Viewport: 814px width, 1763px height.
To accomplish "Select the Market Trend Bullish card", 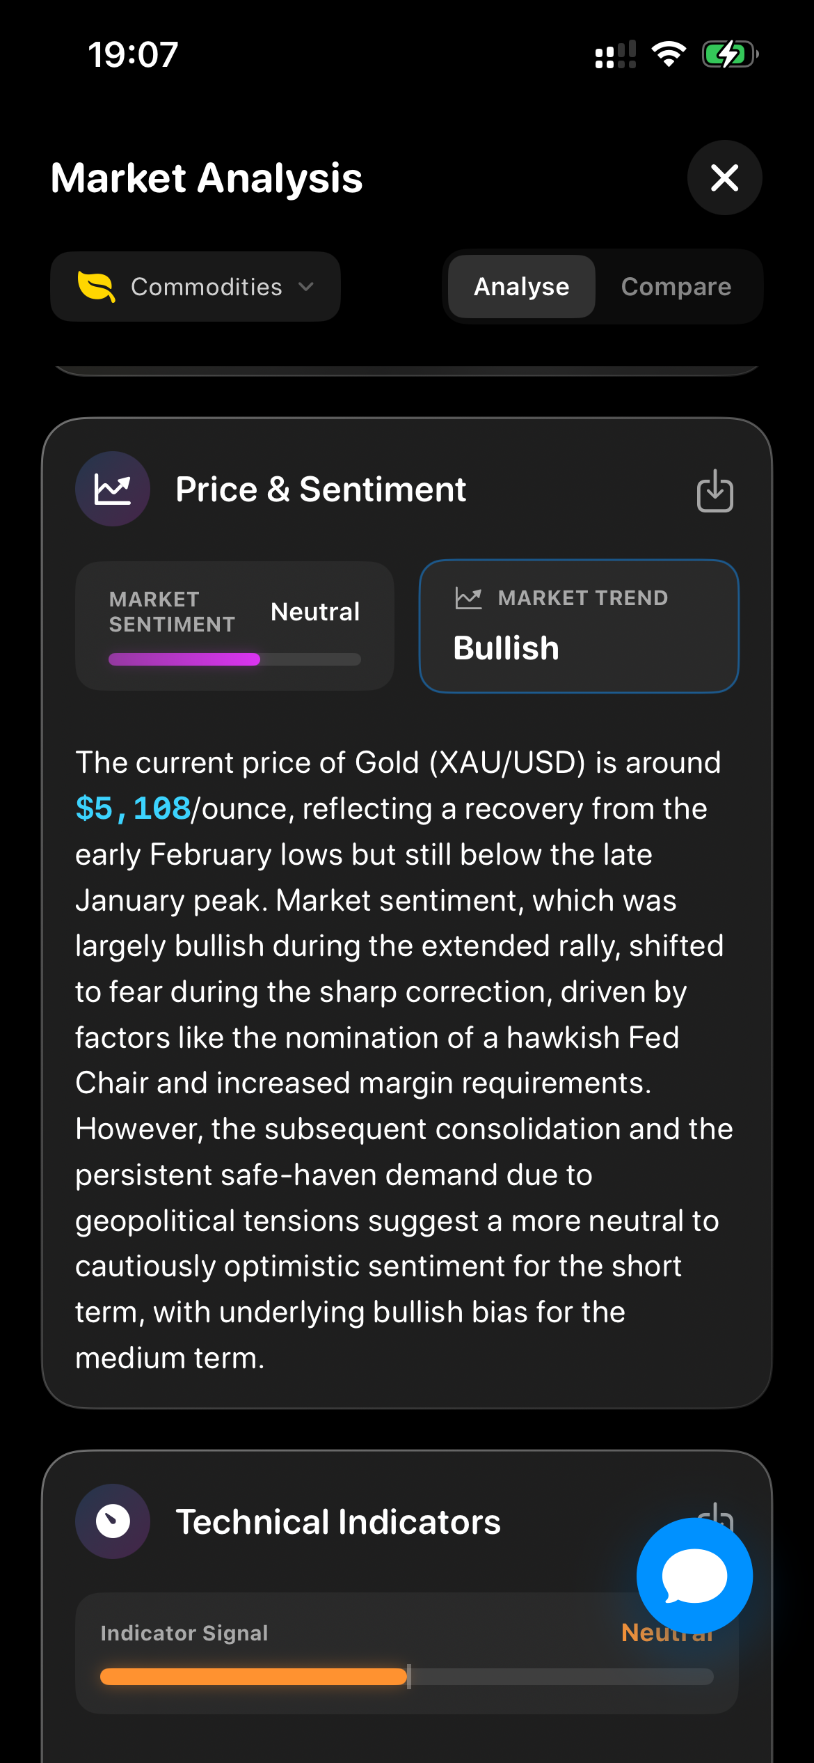I will [578, 626].
